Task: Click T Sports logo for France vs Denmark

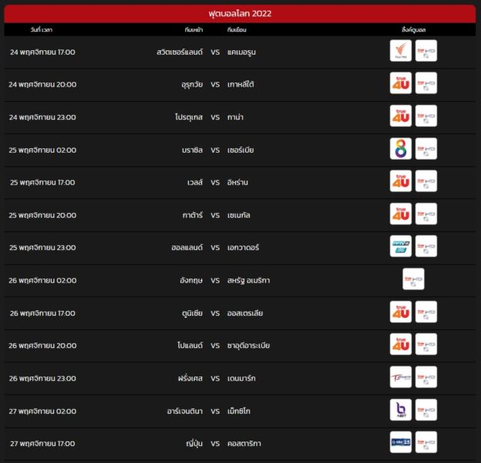Action: [401, 377]
